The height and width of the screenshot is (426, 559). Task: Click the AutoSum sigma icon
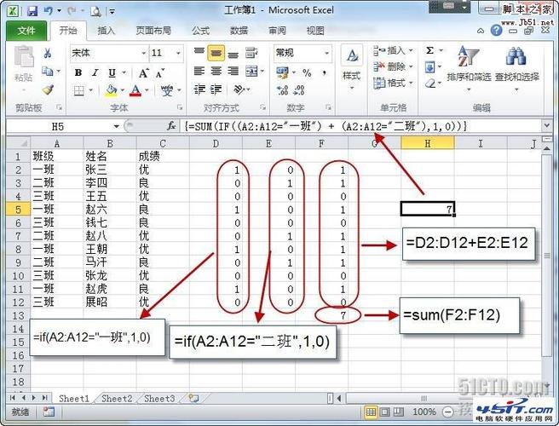(430, 50)
